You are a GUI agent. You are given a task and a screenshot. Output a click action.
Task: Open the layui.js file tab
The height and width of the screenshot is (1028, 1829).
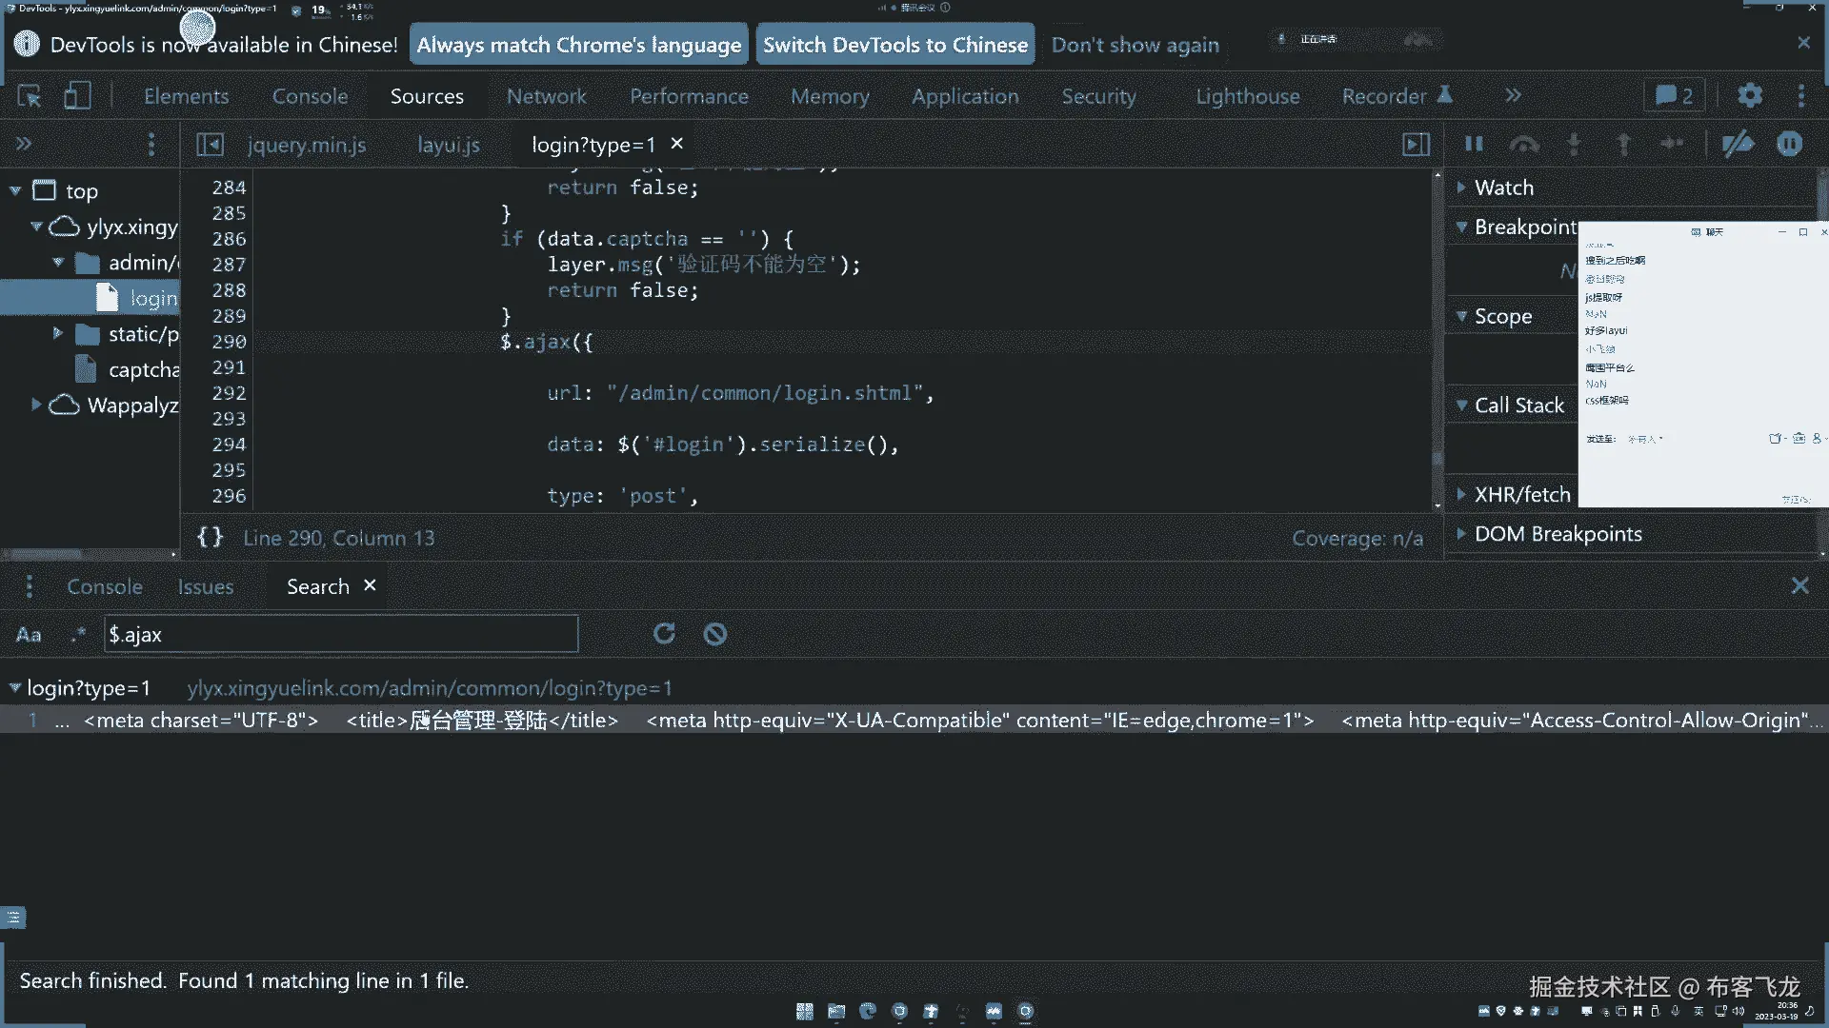point(448,145)
